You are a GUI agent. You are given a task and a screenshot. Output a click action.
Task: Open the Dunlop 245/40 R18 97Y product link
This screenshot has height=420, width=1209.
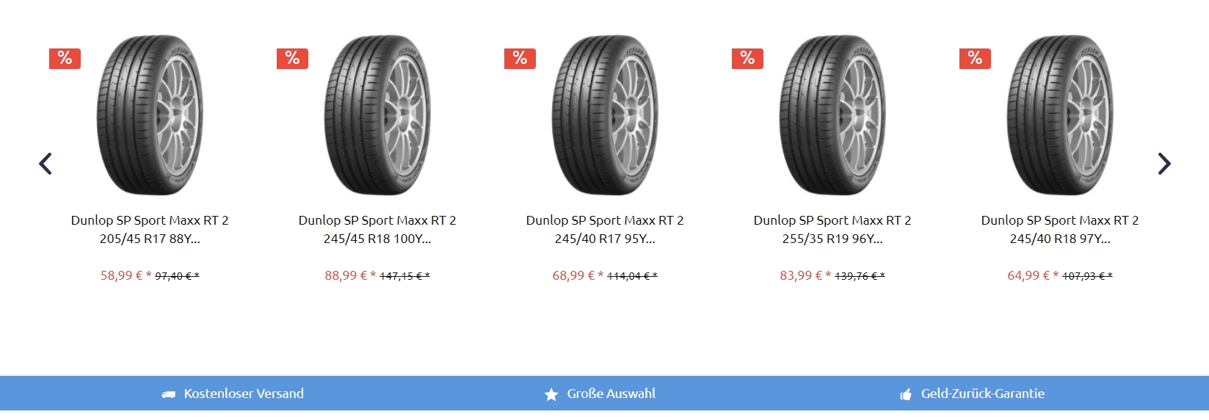point(1060,229)
